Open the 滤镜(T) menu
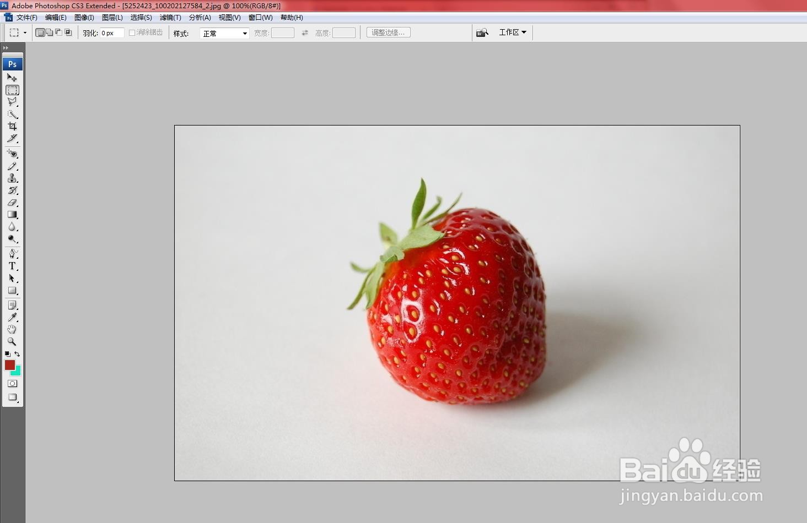Image resolution: width=807 pixels, height=523 pixels. click(170, 18)
